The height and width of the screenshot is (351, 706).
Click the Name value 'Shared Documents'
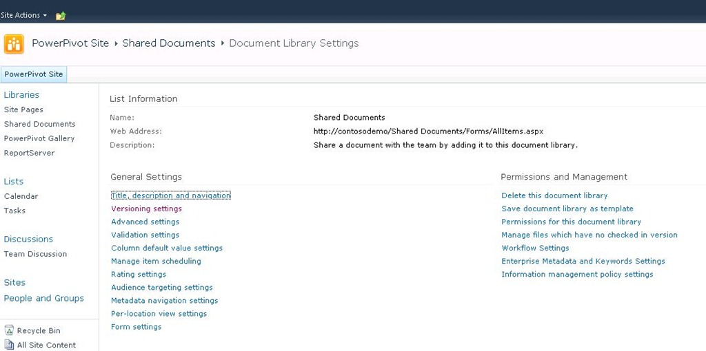[x=350, y=118]
